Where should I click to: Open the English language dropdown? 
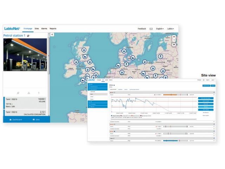[160, 29]
